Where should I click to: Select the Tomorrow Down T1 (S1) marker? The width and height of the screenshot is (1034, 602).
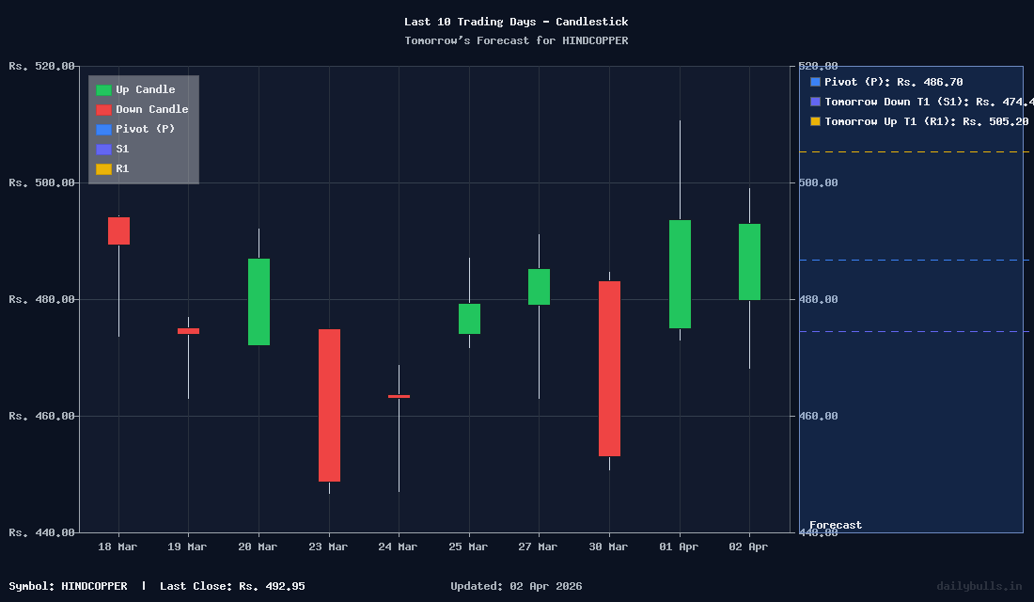coord(814,102)
